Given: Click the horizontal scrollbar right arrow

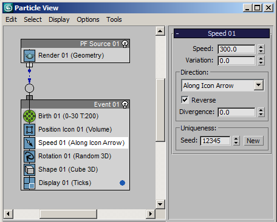Looking at the screenshot, I should click(x=151, y=214).
